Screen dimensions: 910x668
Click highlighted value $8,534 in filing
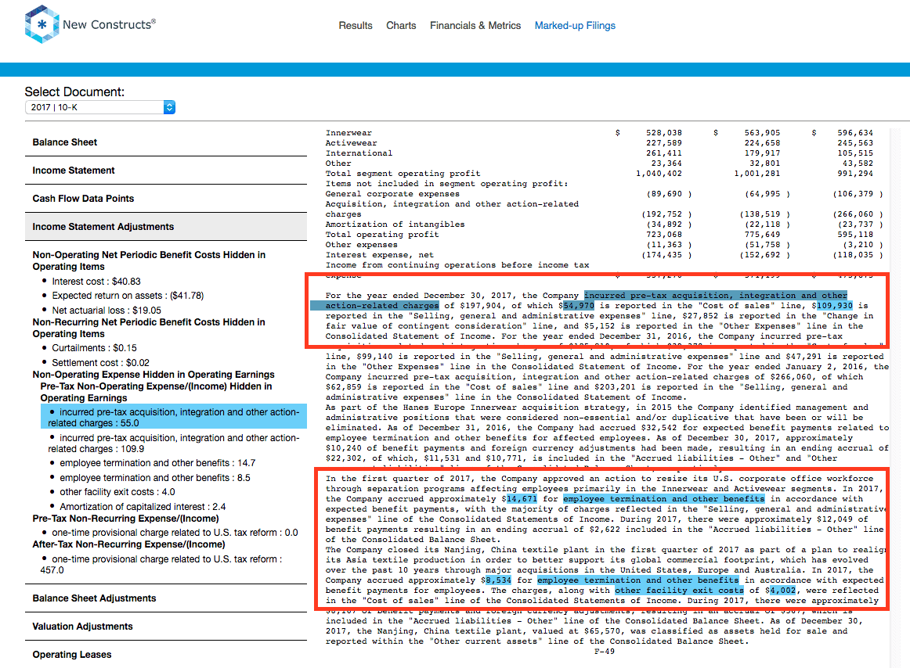[x=499, y=580]
